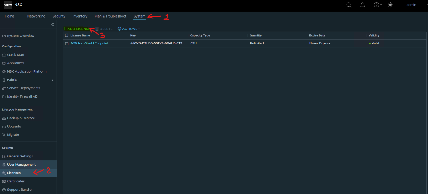The height and width of the screenshot is (194, 428).
Task: Open the notifications bell icon
Action: [x=363, y=5]
